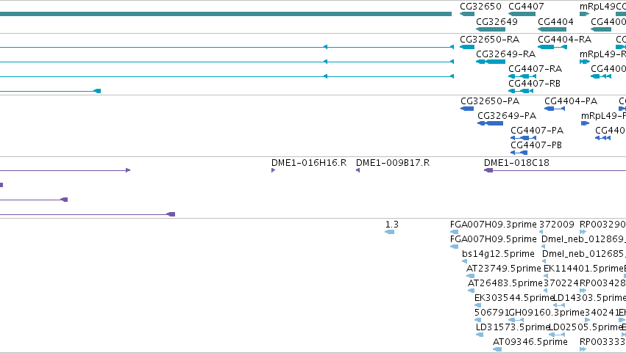Click the EK114401.5prime EST label
Image resolution: width=626 pixels, height=353 pixels.
583,269
